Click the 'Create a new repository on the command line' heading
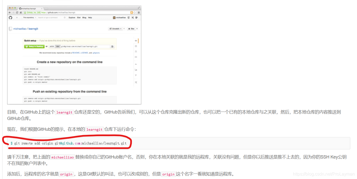The height and width of the screenshot is (179, 357). [x=70, y=62]
